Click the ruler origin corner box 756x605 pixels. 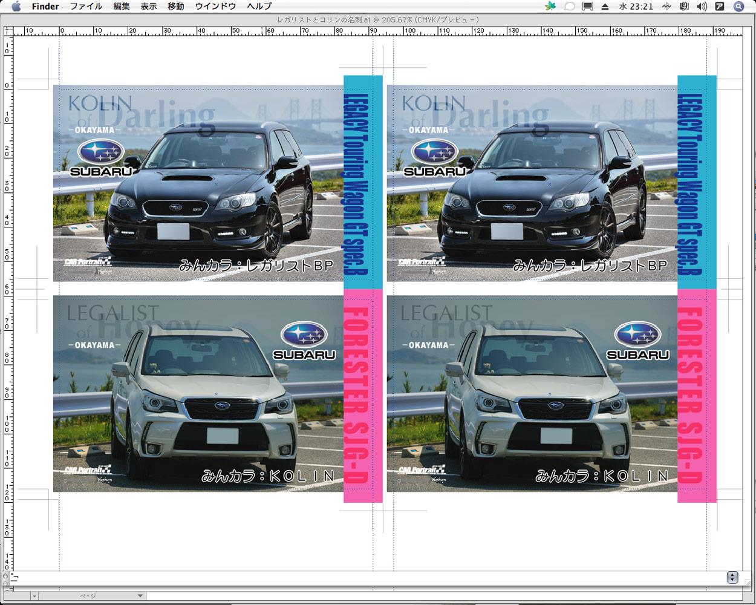[7, 30]
